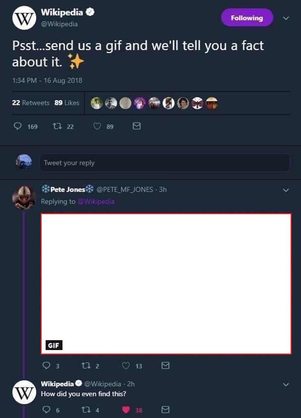
Task: Like Pete Jones's GIF tweet
Action: click(126, 365)
